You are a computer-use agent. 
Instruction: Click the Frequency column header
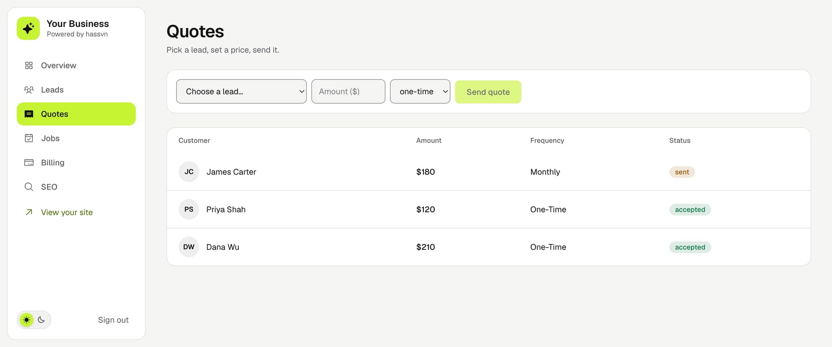coord(547,141)
